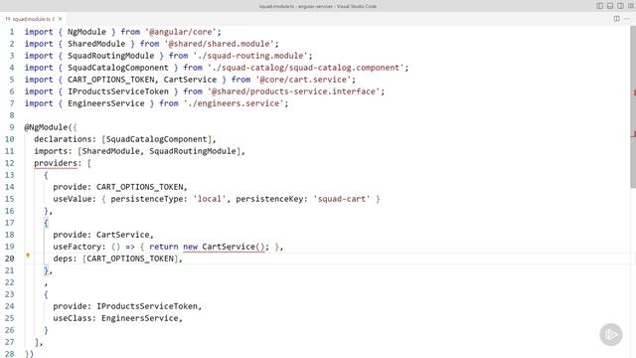This screenshot has height=358, width=636.
Task: Click the '@NgModule' decorator on line 9
Action: [x=46, y=127]
